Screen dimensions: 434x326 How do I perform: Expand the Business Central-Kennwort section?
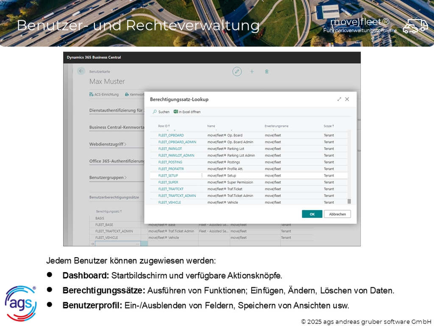[117, 127]
